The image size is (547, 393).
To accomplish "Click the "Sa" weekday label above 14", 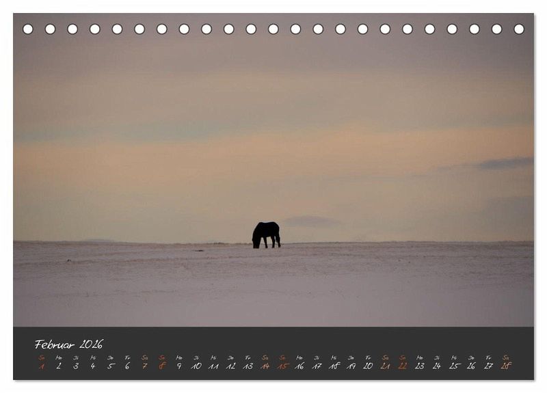I will [265, 357].
